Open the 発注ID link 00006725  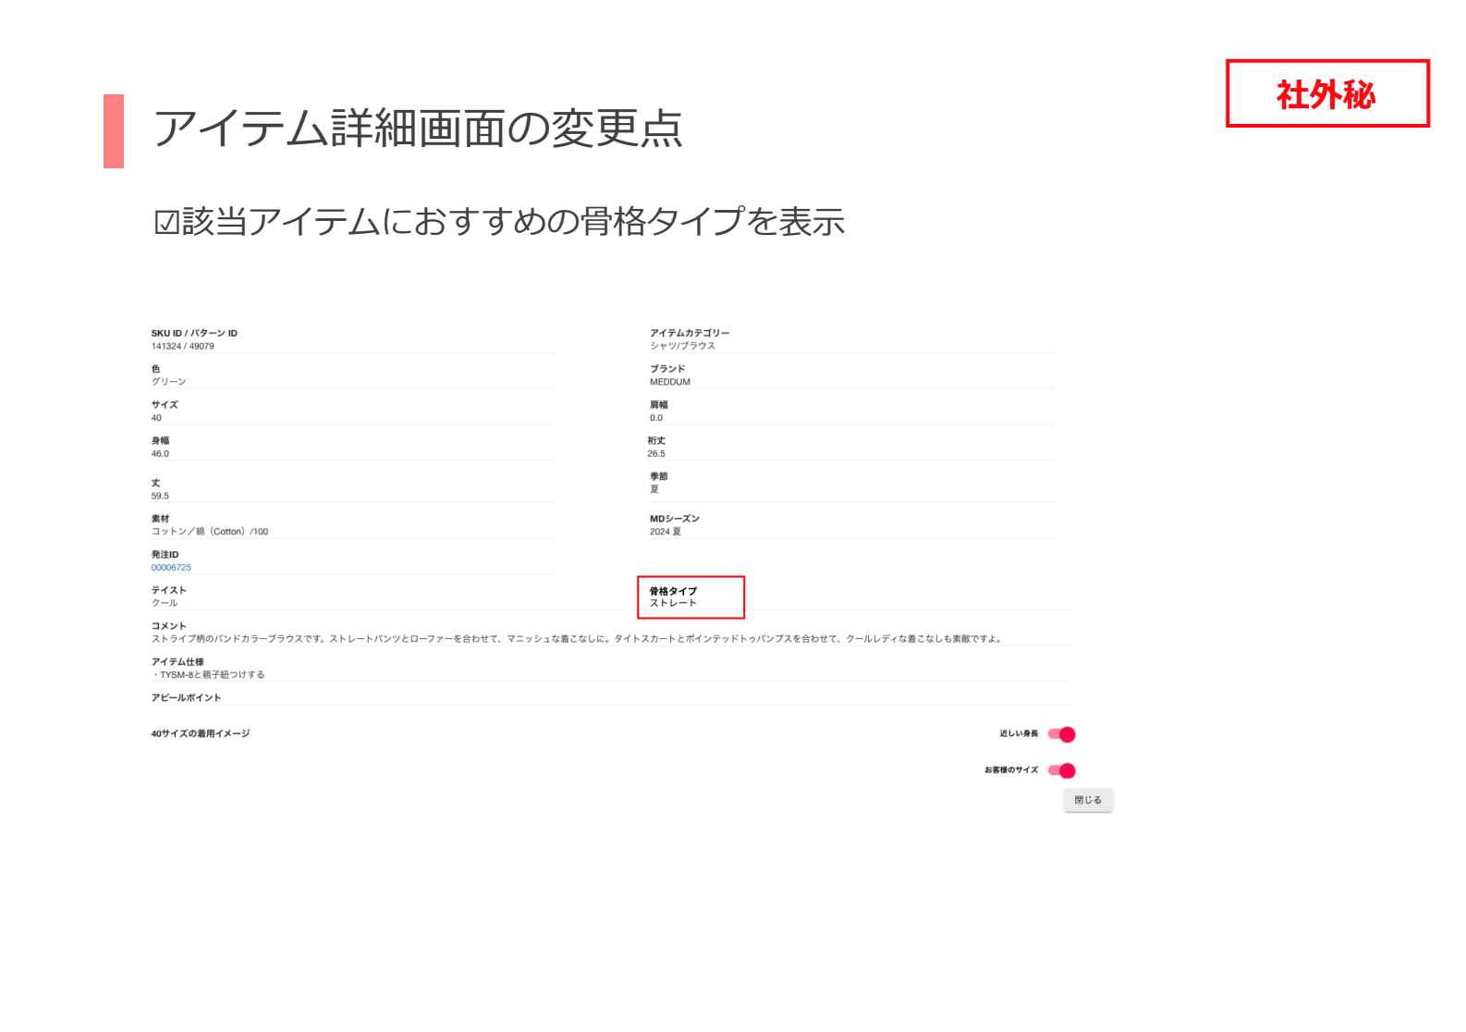[171, 568]
